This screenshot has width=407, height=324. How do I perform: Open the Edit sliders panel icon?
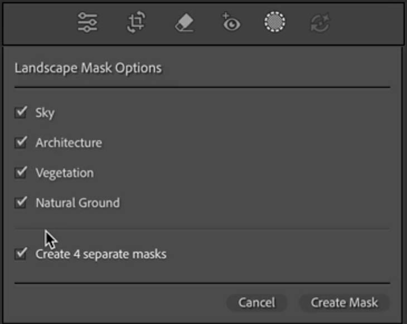[88, 22]
